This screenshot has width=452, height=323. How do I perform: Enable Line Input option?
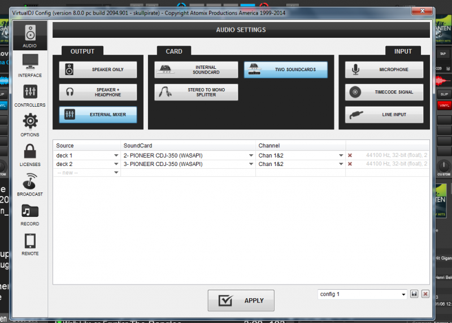point(384,115)
